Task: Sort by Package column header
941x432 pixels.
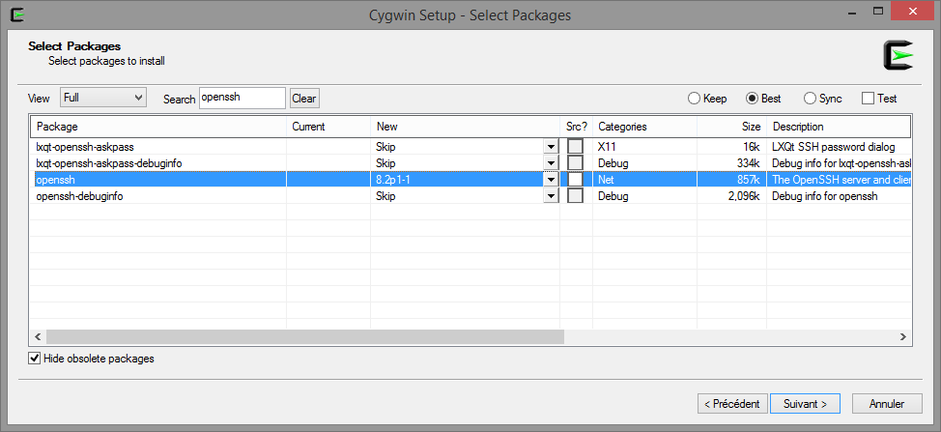Action: 158,127
